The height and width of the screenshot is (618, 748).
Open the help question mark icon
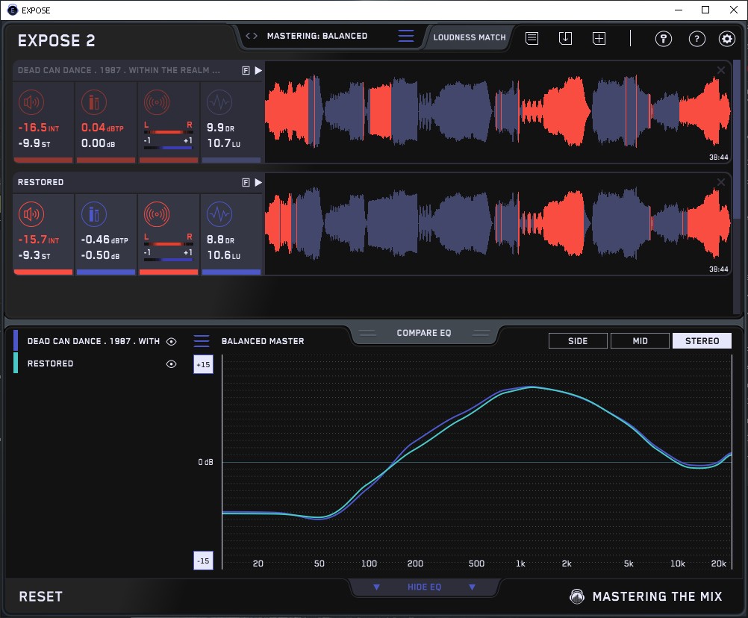coord(697,39)
